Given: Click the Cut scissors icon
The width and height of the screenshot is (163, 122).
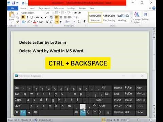Looking at the screenshot, I should [x=17, y=14].
